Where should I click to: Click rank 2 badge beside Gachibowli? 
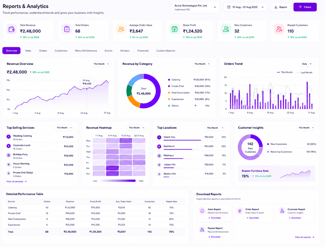159,147
